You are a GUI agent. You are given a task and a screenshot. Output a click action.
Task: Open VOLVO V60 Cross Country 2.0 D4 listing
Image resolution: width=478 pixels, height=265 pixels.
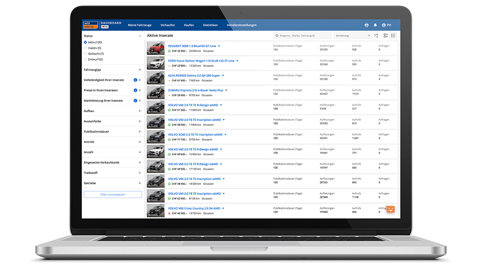tap(194, 208)
